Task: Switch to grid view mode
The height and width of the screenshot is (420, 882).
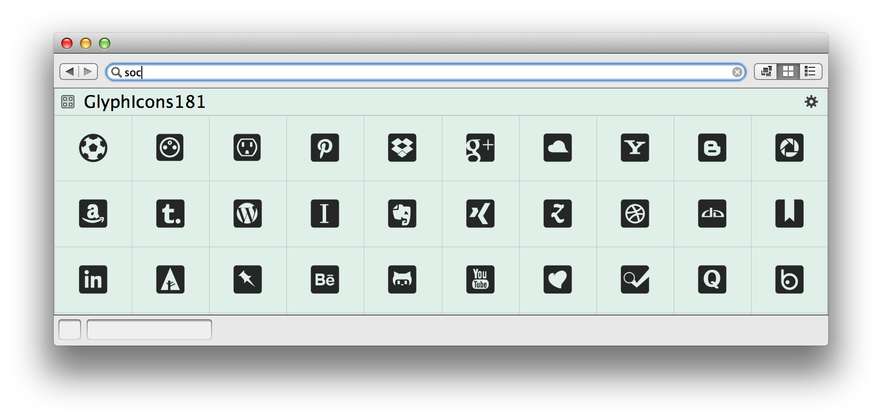Action: pos(788,72)
